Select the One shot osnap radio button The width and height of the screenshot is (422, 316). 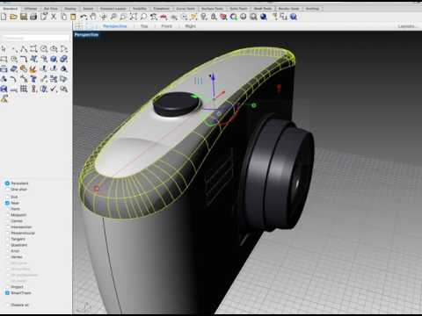7,190
